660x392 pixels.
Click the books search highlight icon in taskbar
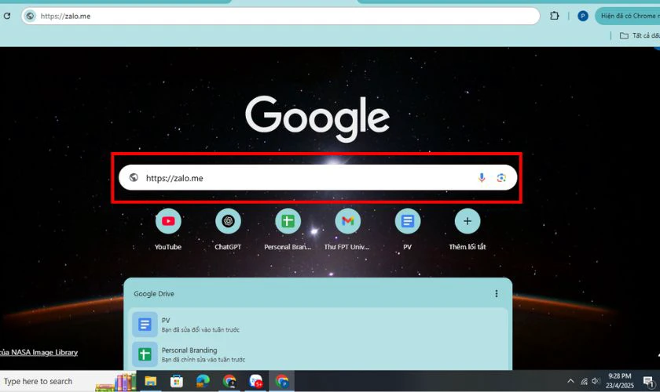[x=116, y=382]
